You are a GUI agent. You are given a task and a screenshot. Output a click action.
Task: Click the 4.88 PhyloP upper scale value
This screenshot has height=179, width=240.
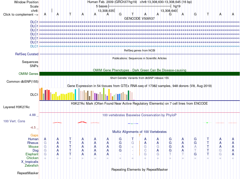pos(32,115)
